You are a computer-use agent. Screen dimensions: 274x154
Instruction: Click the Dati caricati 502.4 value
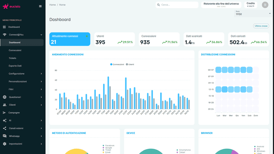tap(238, 42)
